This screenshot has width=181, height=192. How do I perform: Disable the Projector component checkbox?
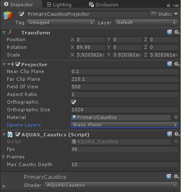pyautogui.click(x=18, y=65)
